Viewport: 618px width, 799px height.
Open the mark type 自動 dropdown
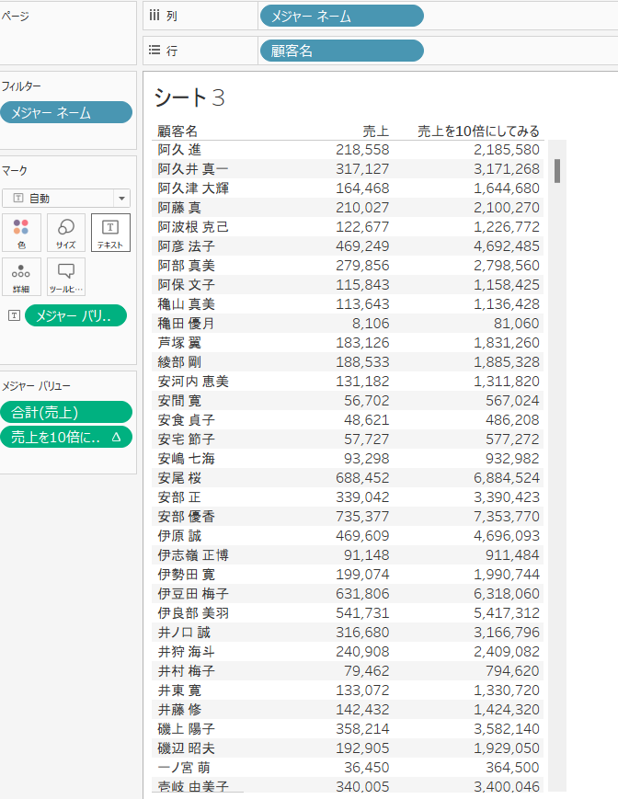pos(66,199)
